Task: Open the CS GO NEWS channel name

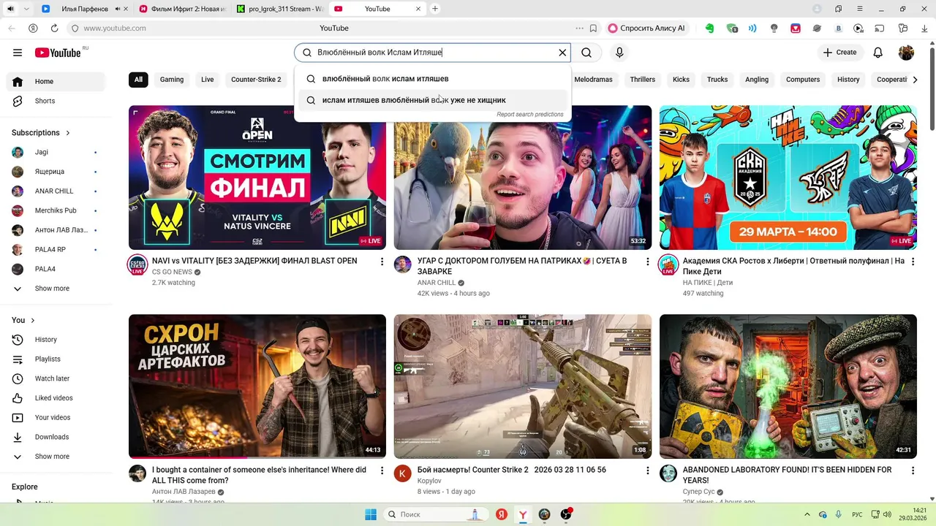Action: (x=172, y=272)
